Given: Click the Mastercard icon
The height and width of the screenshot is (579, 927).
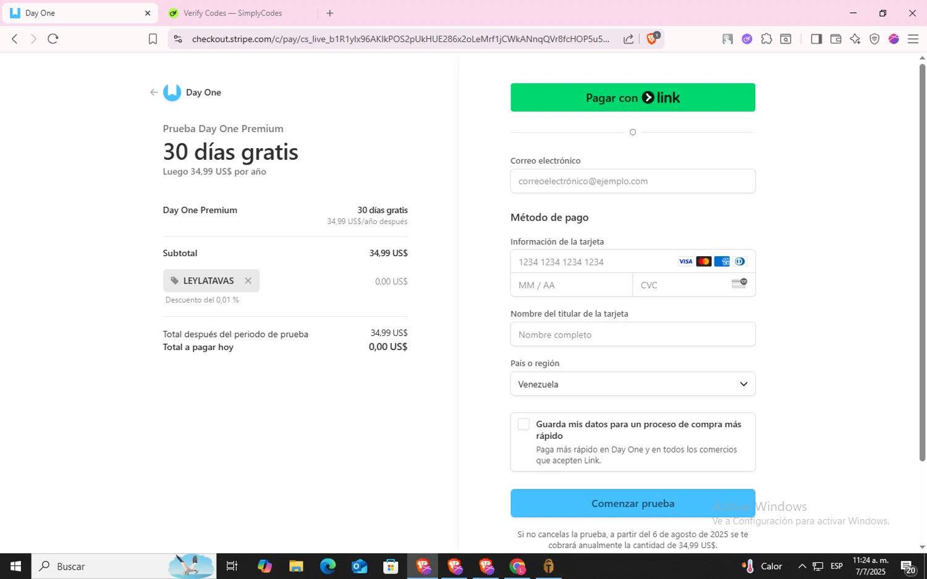Looking at the screenshot, I should [x=703, y=262].
